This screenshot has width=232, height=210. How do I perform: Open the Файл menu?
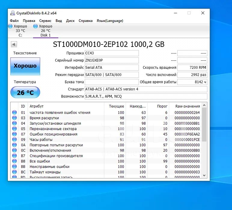pyautogui.click(x=14, y=21)
